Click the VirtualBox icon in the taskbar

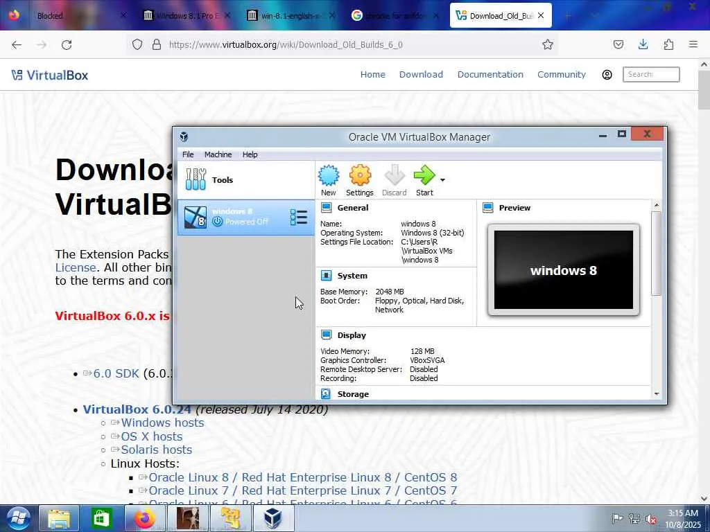tap(273, 518)
